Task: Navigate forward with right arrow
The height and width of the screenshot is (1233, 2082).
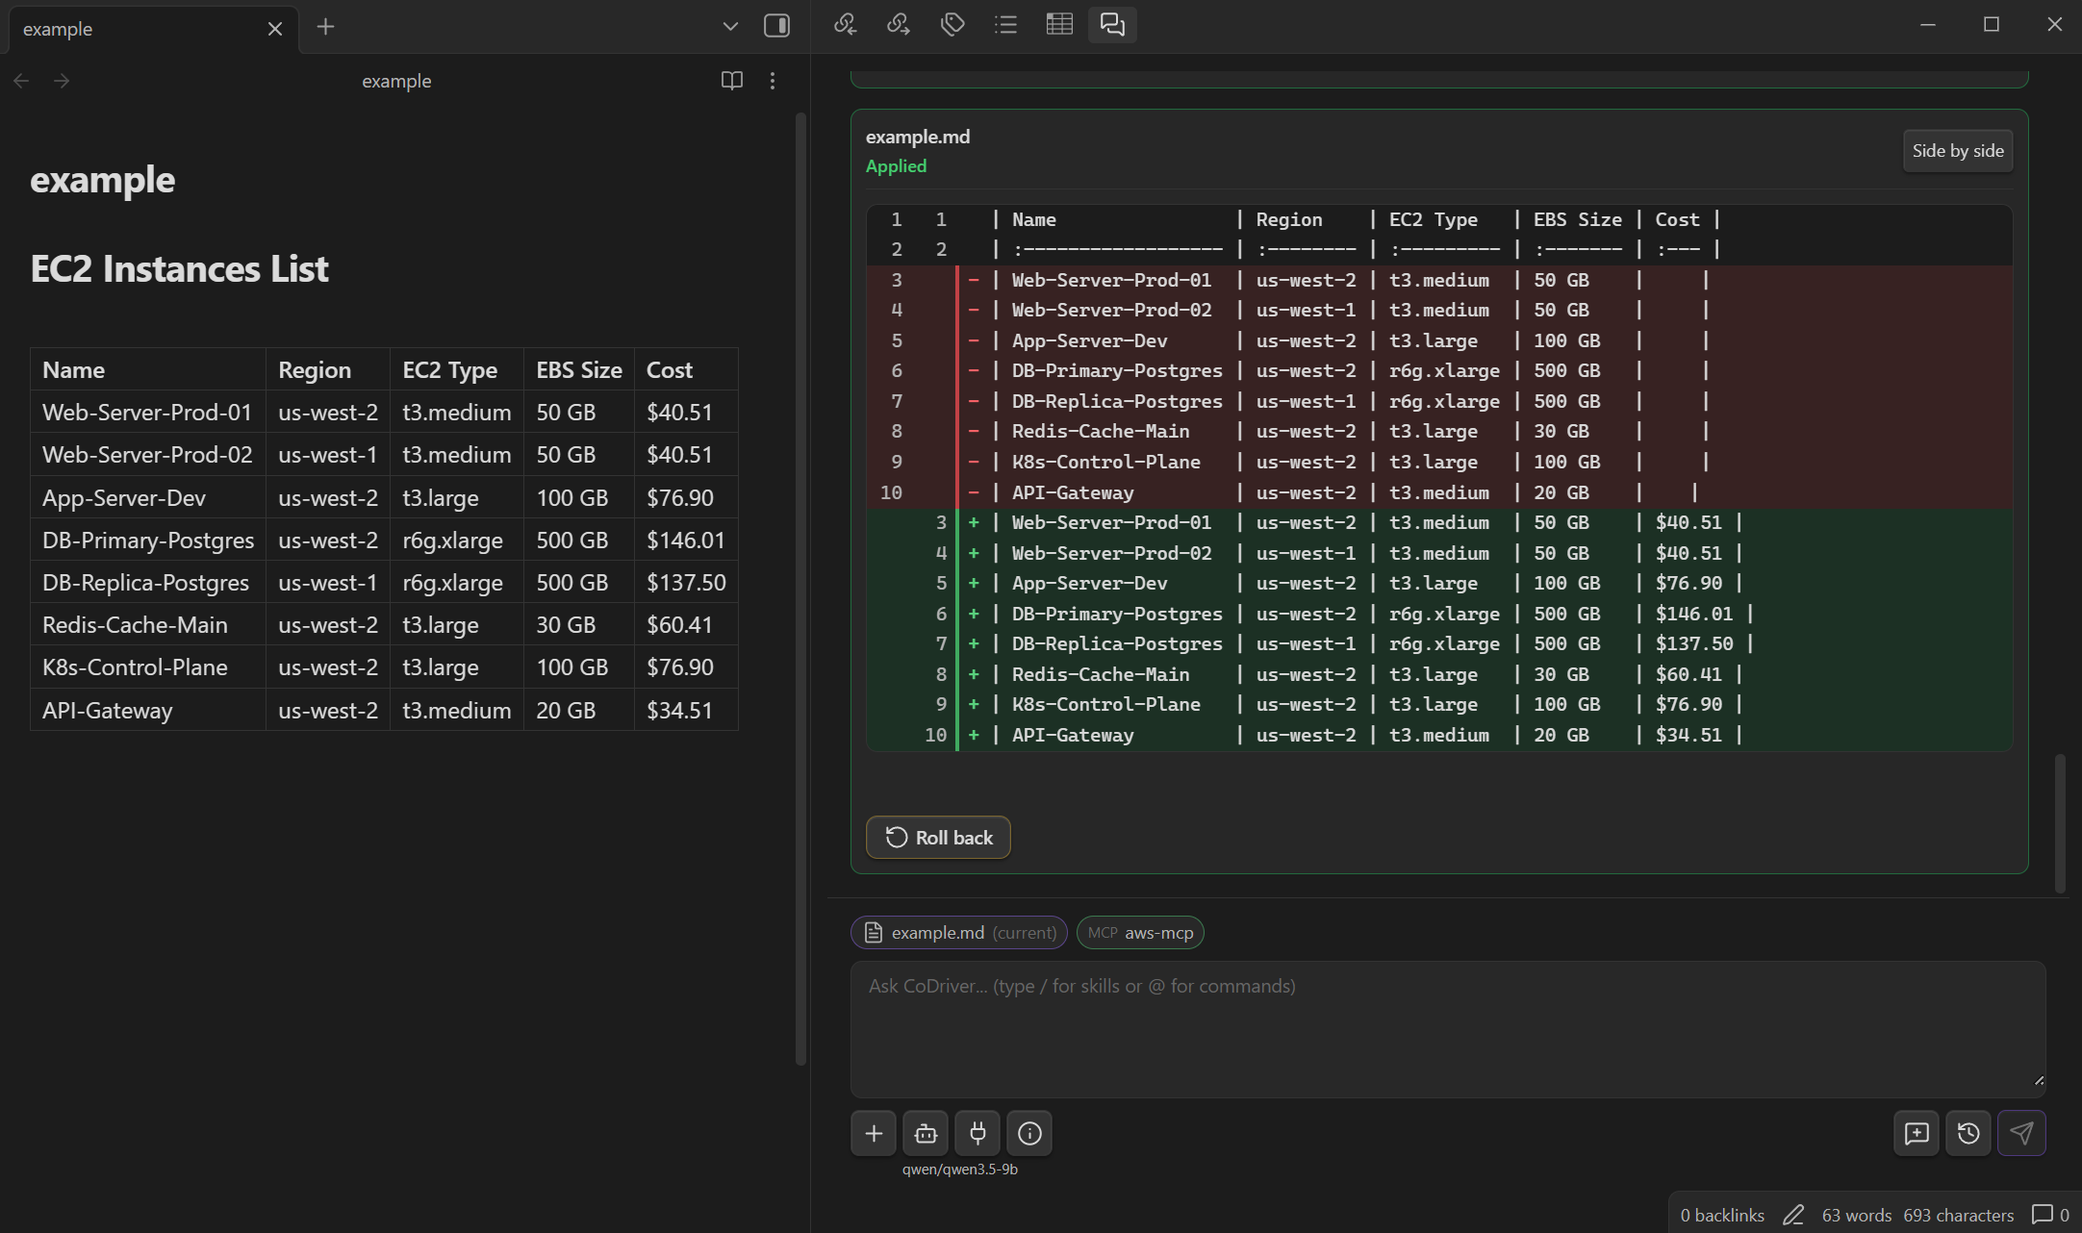Action: tap(62, 81)
